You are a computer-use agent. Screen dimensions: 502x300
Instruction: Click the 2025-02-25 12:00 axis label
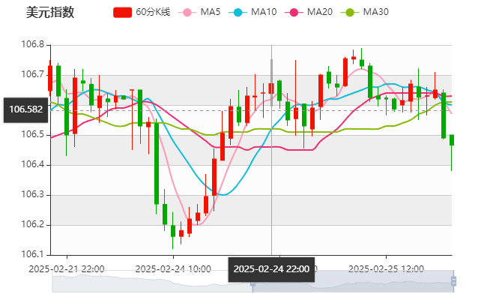click(386, 269)
